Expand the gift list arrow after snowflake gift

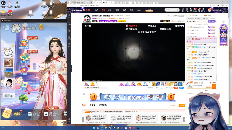point(183,84)
